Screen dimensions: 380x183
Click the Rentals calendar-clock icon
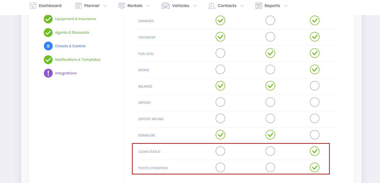(x=122, y=6)
